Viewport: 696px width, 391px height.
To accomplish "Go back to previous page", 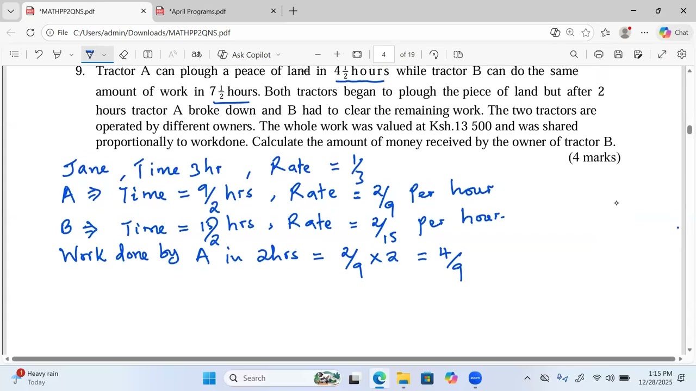I will pyautogui.click(x=11, y=33).
